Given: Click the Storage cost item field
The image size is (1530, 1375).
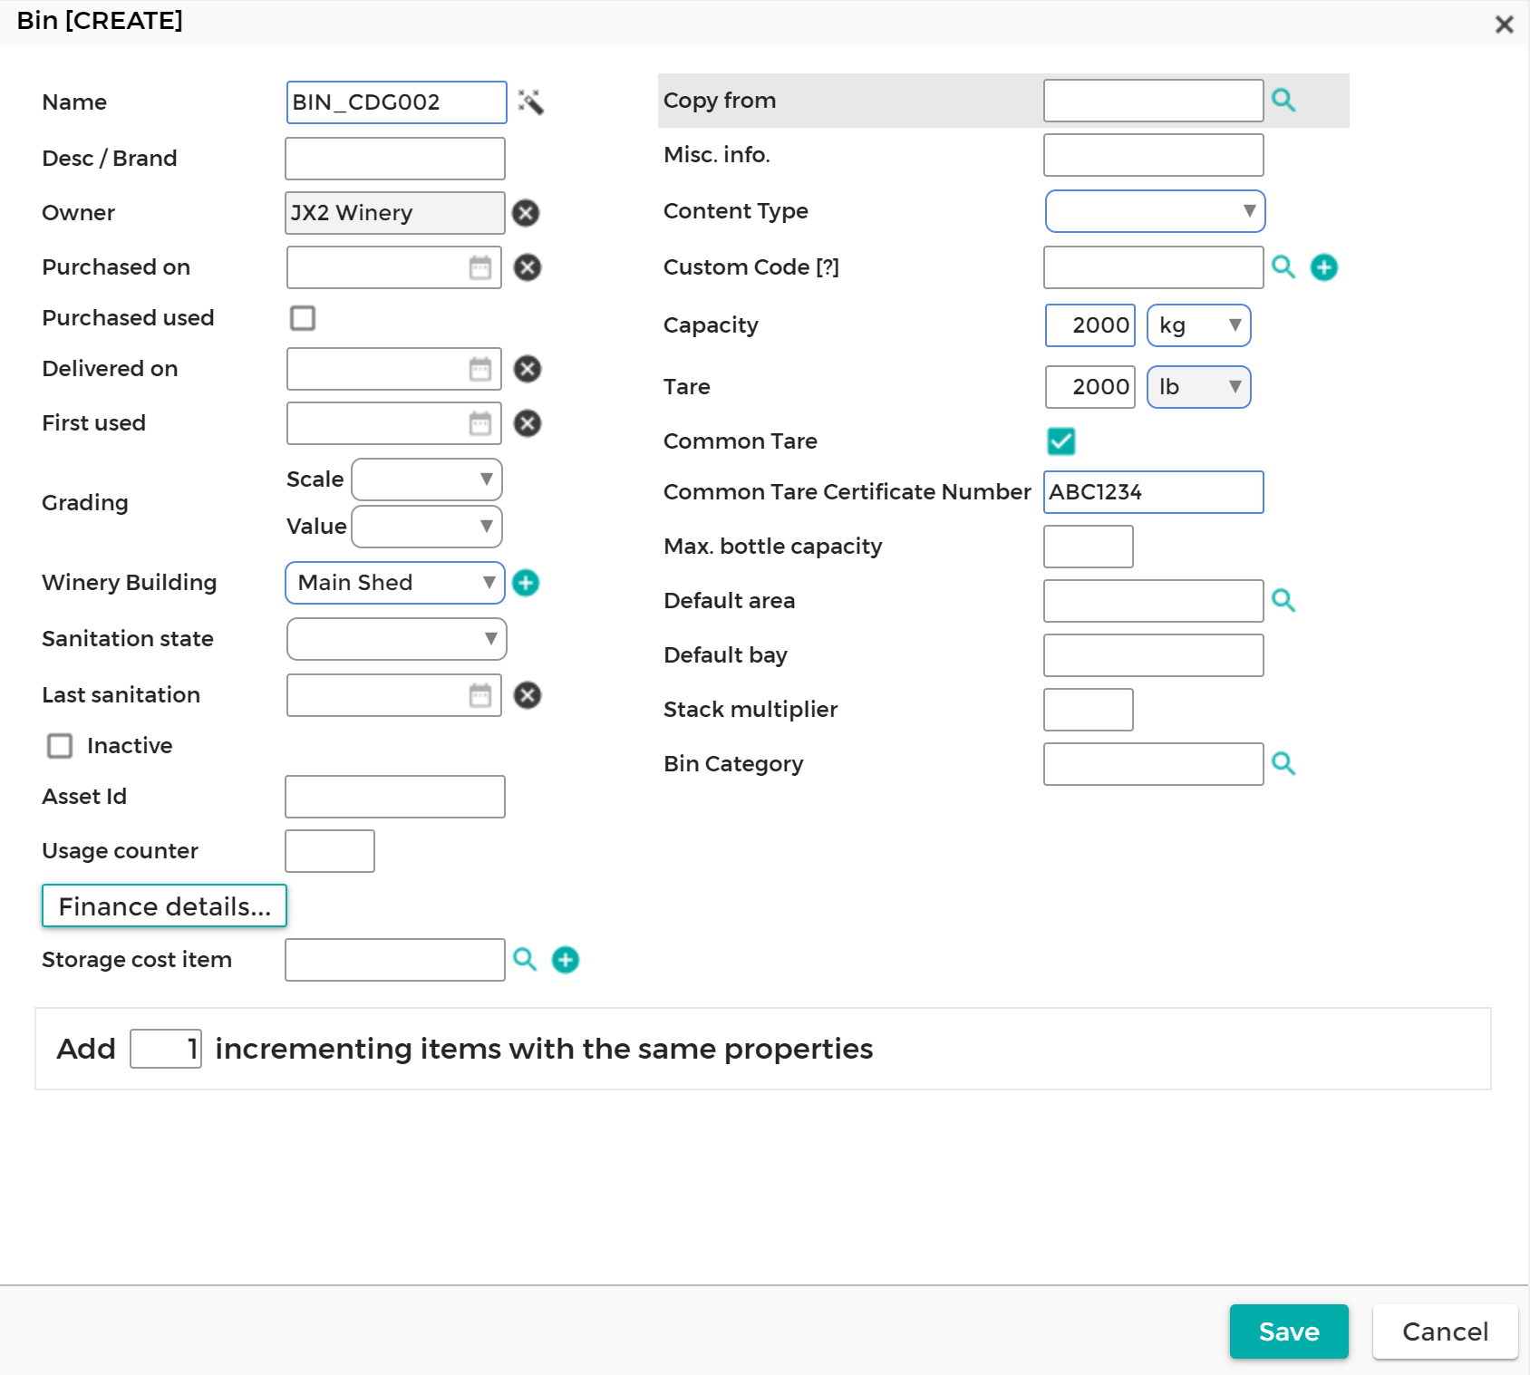Looking at the screenshot, I should coord(395,960).
